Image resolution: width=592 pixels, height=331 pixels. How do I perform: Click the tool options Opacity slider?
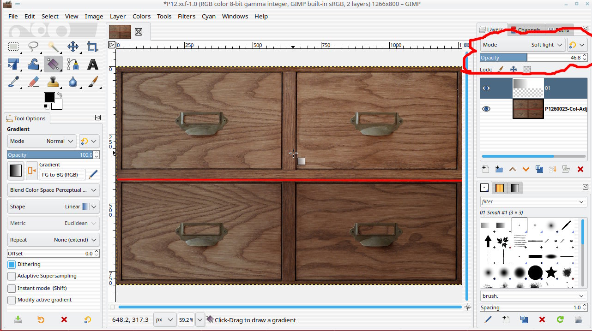[x=50, y=155]
